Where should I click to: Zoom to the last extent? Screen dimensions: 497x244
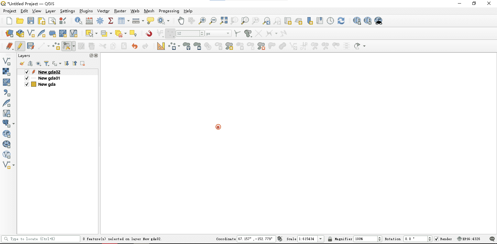(x=266, y=21)
